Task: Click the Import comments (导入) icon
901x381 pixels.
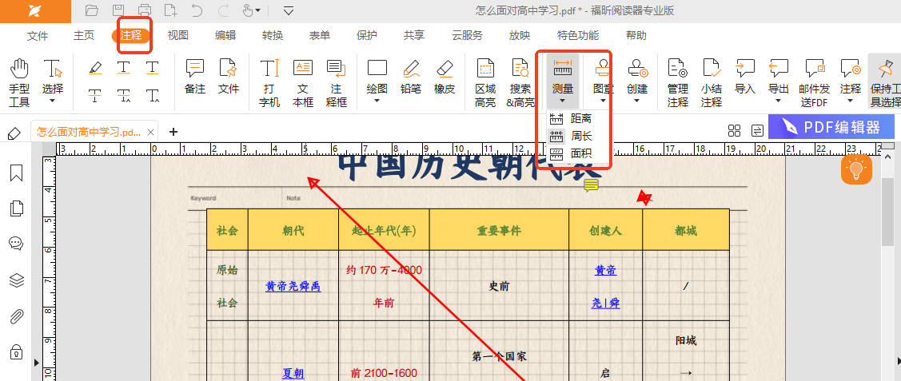Action: click(745, 69)
